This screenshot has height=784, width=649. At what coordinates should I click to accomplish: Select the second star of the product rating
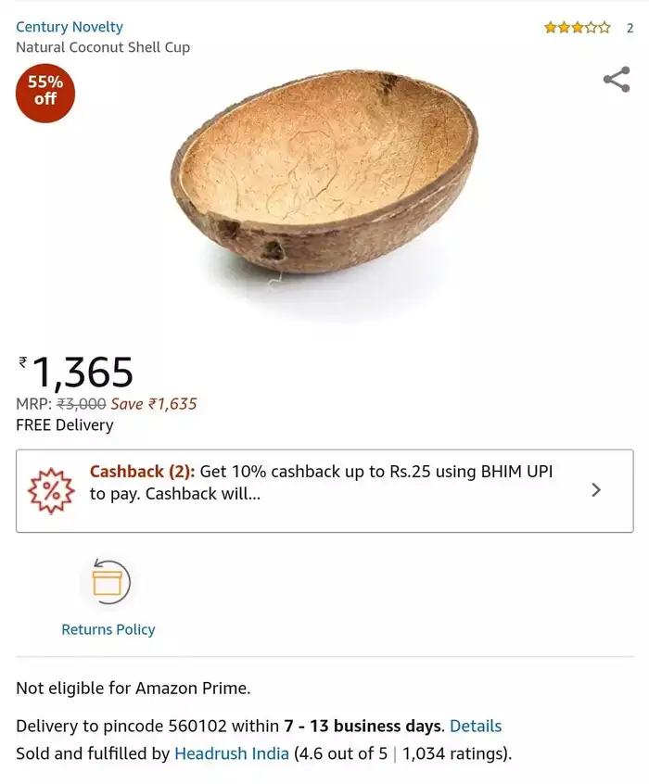coord(565,28)
